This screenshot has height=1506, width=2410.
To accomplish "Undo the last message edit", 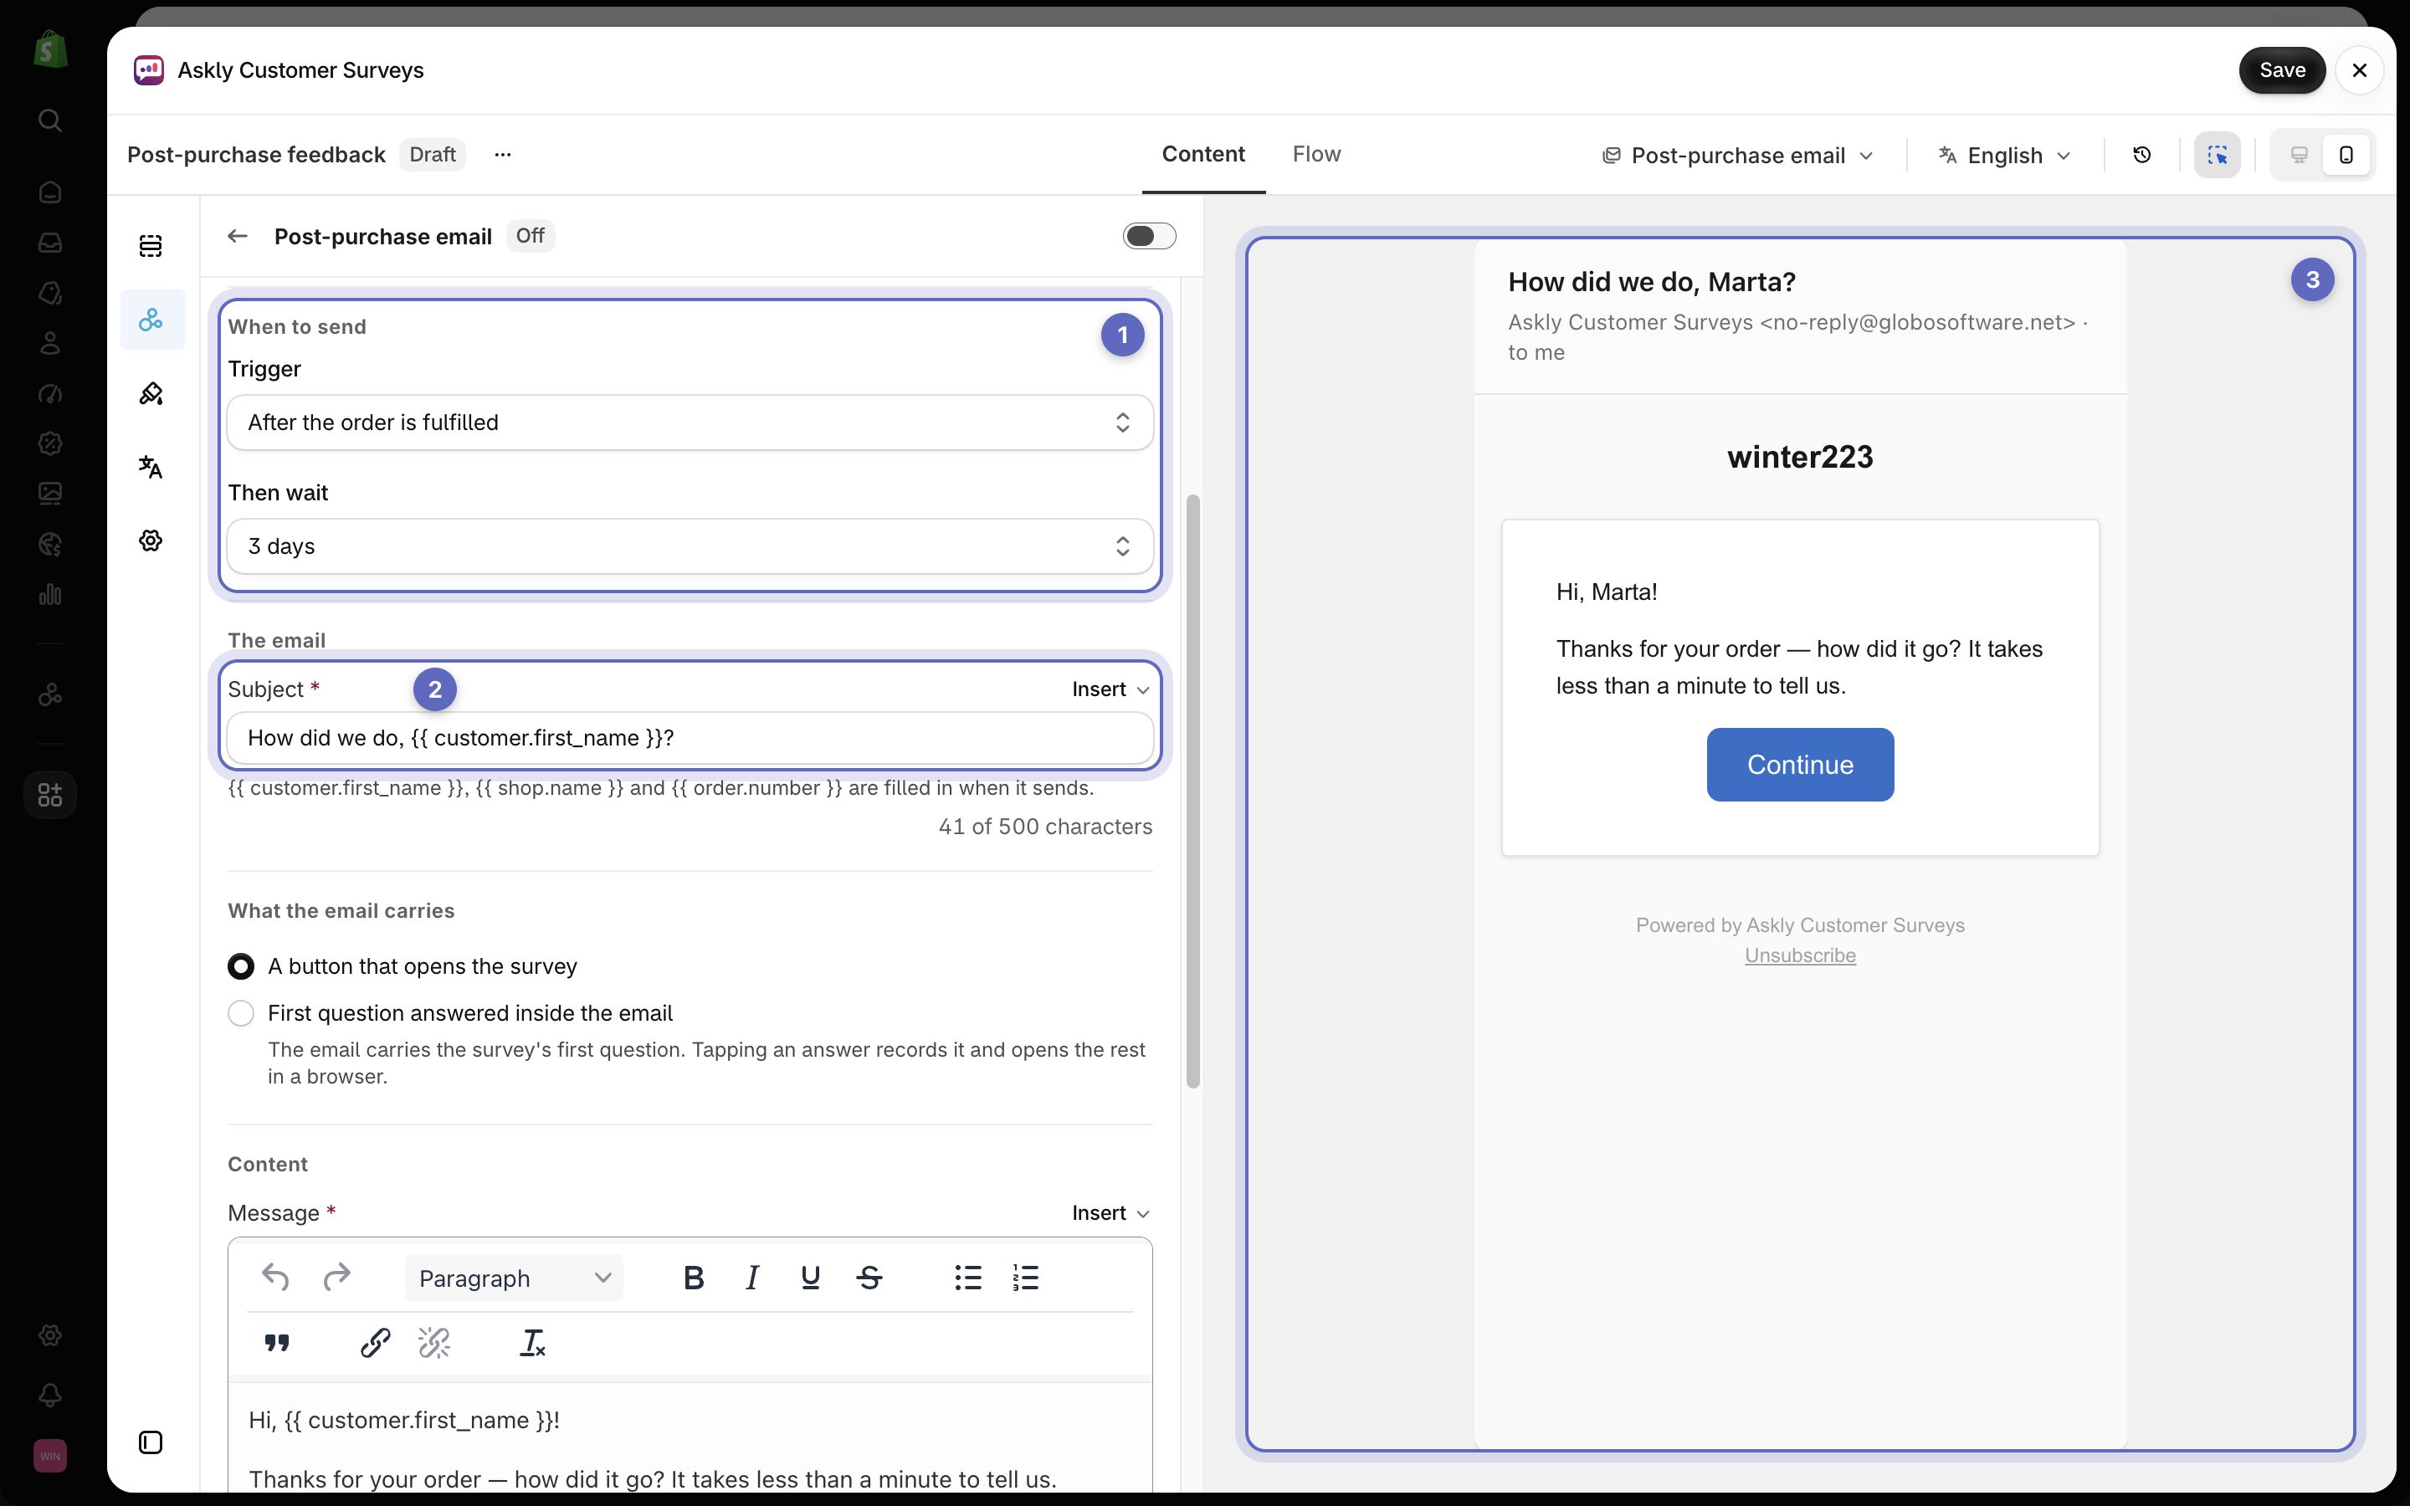I will point(274,1277).
